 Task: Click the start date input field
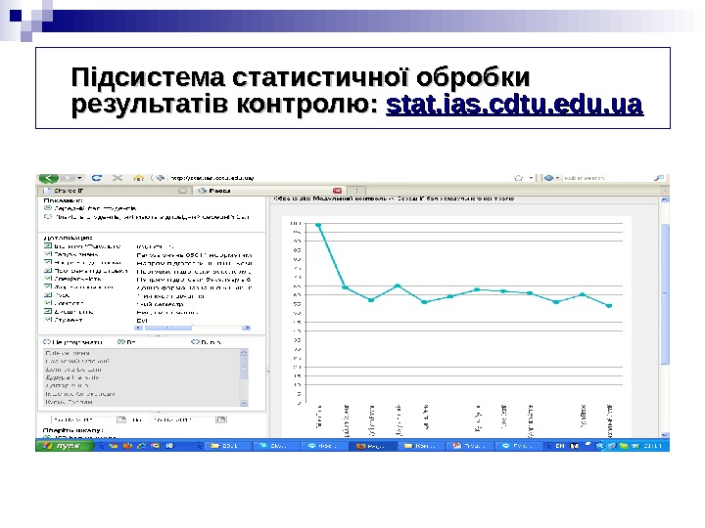[83, 419]
